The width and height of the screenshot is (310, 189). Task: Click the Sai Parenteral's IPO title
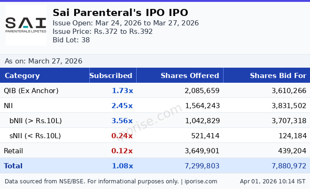(120, 13)
